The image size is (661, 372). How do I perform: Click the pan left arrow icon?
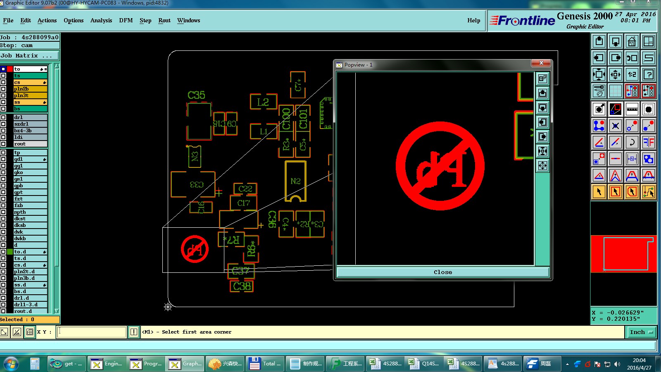(x=599, y=58)
